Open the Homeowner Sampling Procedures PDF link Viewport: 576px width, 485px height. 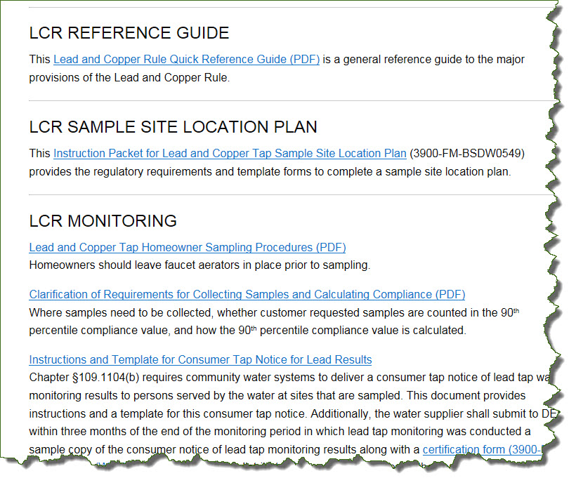point(187,247)
